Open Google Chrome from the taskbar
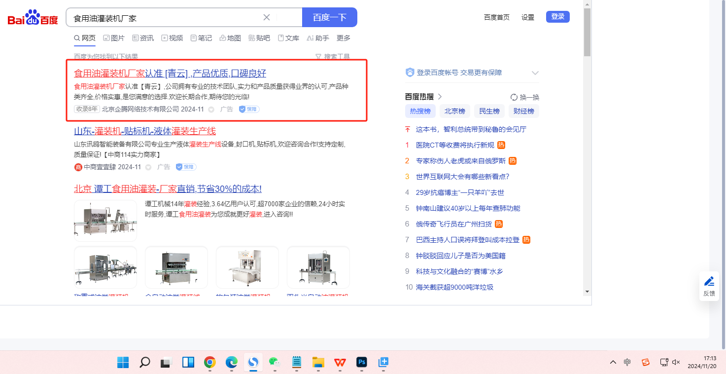 (209, 363)
